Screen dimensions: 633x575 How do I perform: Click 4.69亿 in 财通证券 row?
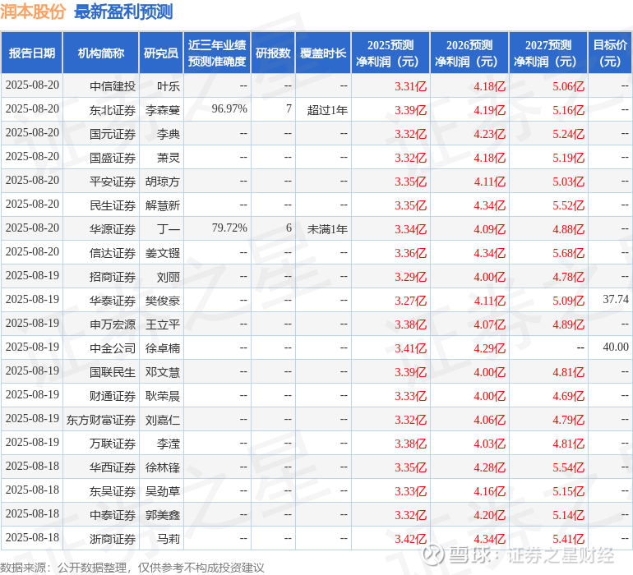[x=568, y=396]
